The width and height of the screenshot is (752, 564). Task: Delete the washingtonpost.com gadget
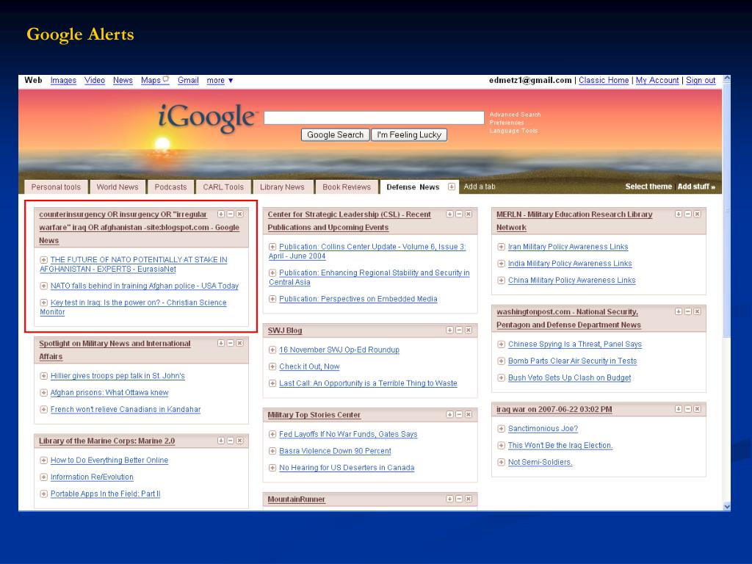[x=697, y=311]
